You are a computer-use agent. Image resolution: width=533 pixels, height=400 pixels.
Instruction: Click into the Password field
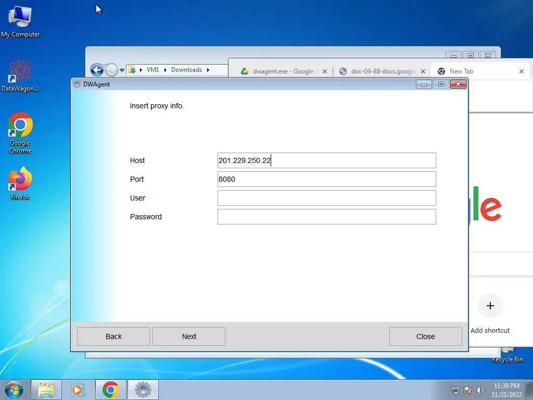(x=327, y=217)
